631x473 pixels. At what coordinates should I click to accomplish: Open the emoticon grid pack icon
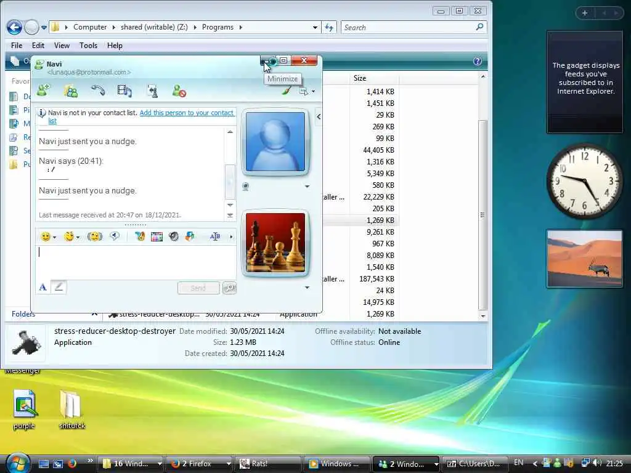[x=157, y=237]
